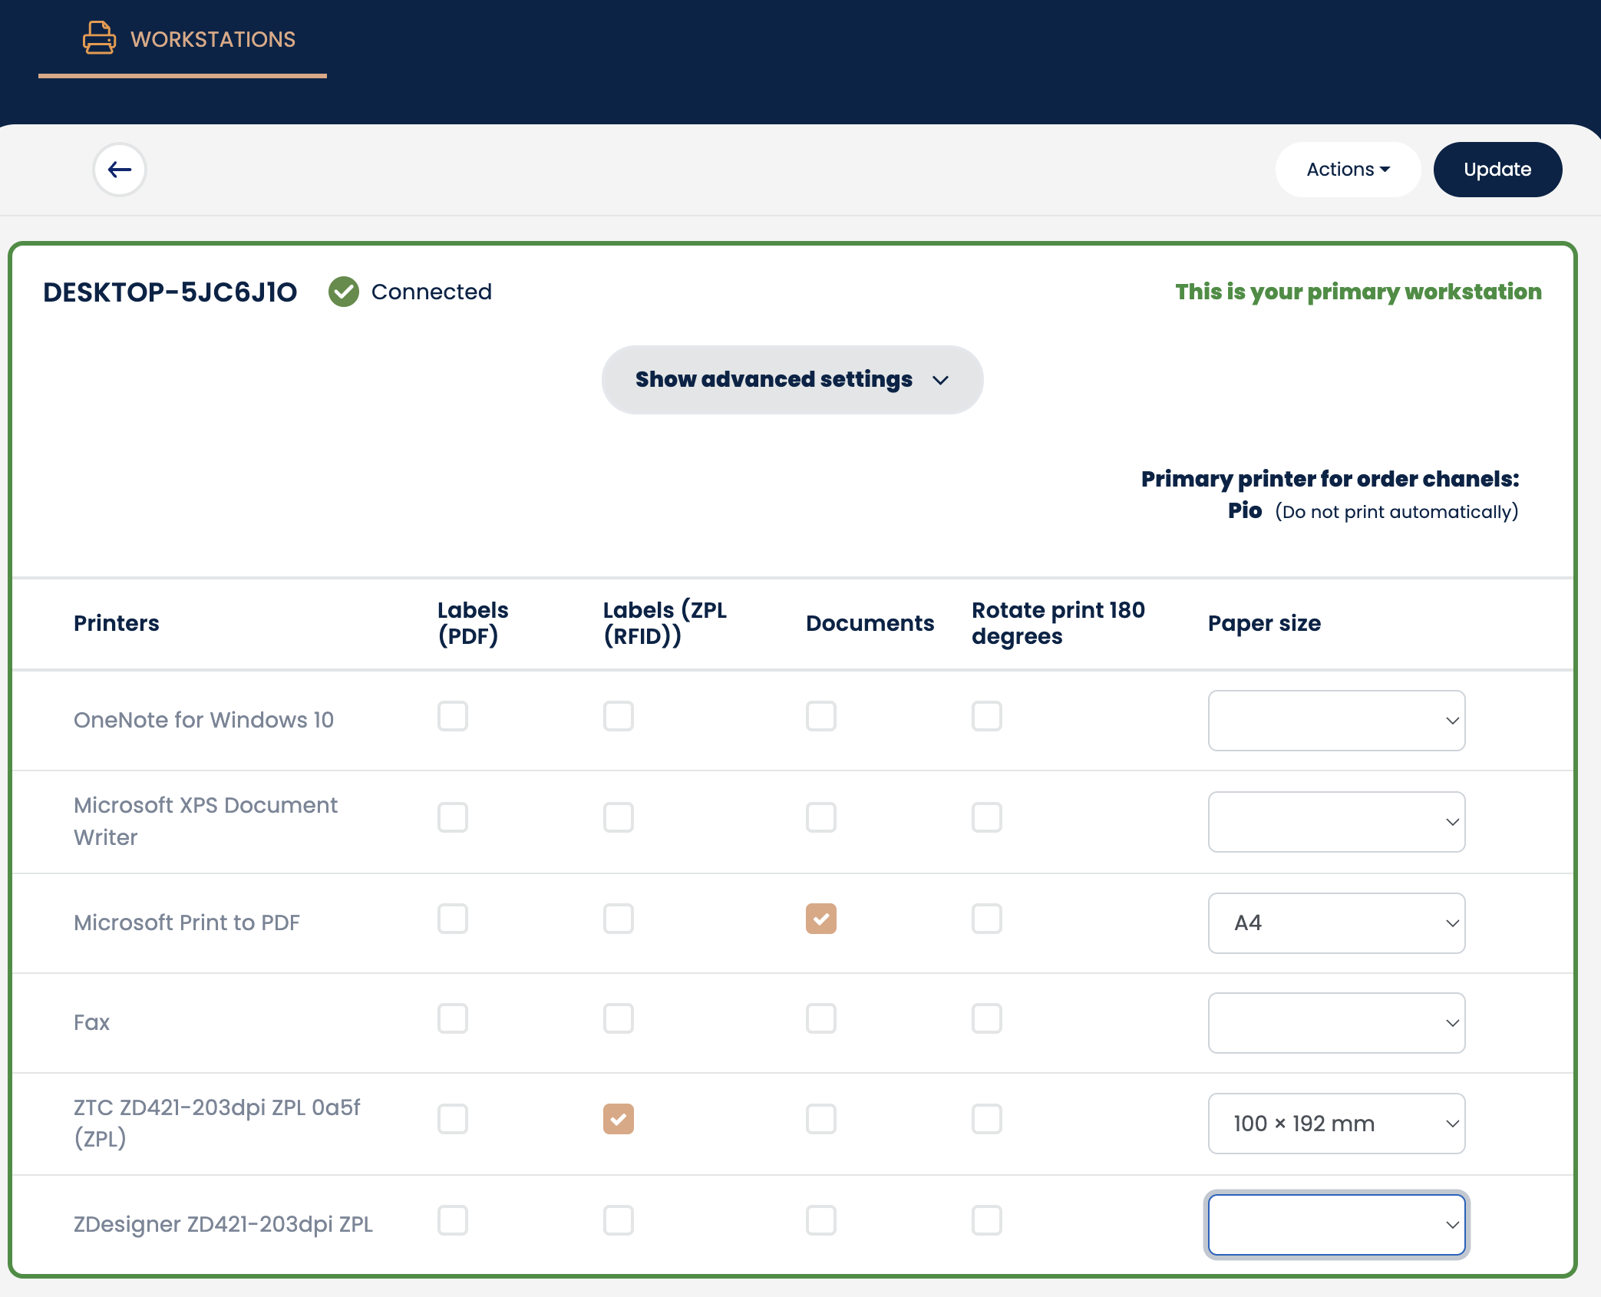Click the Workstations printer icon

tap(99, 38)
